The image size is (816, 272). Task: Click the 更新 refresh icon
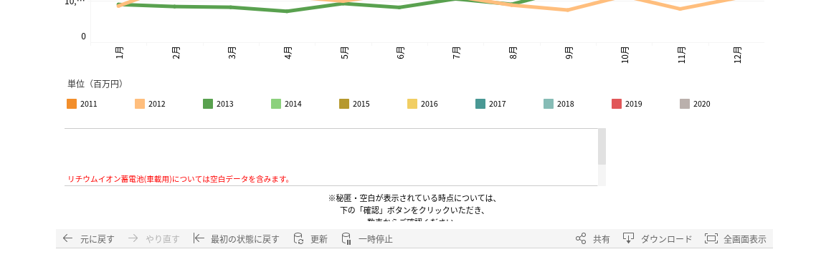click(x=298, y=239)
